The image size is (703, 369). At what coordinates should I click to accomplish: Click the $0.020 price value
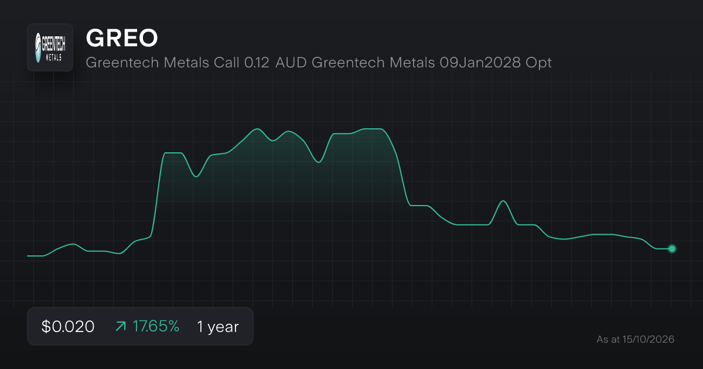(x=68, y=327)
